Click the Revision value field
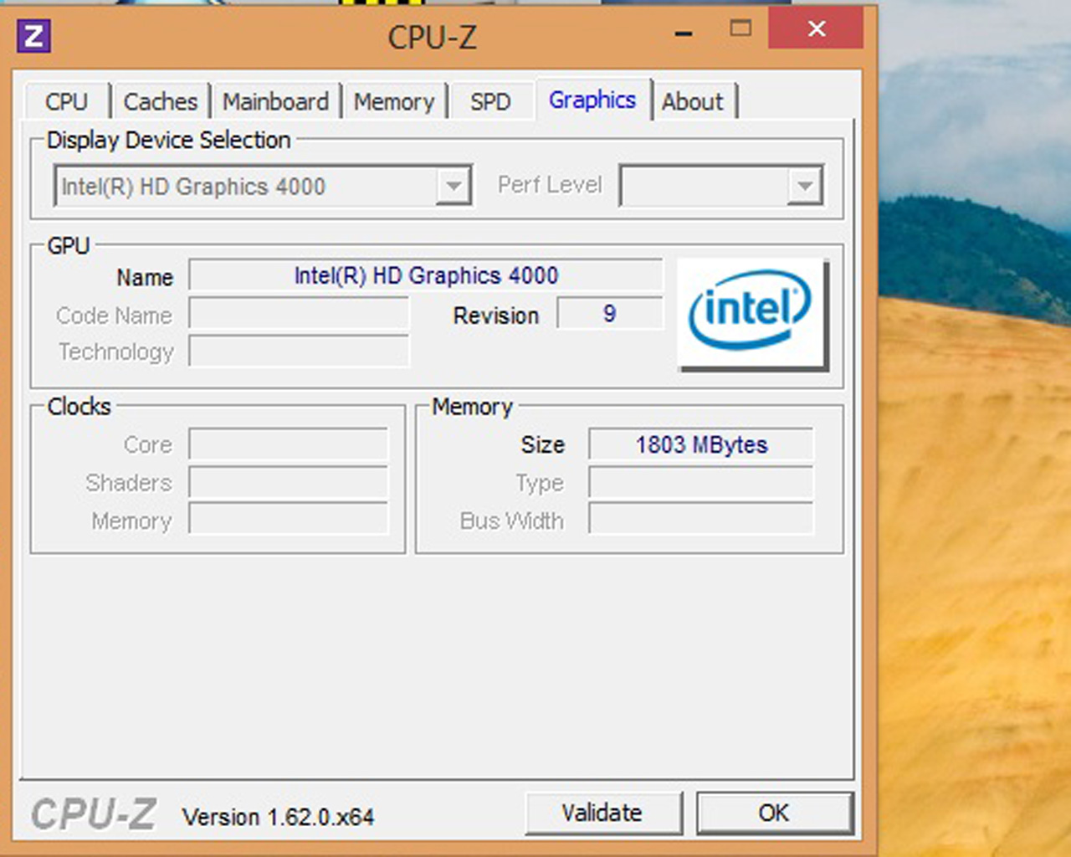 pos(609,314)
